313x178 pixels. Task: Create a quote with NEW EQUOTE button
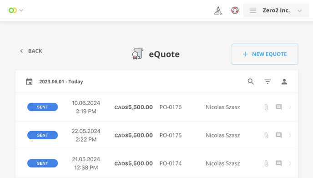point(265,54)
